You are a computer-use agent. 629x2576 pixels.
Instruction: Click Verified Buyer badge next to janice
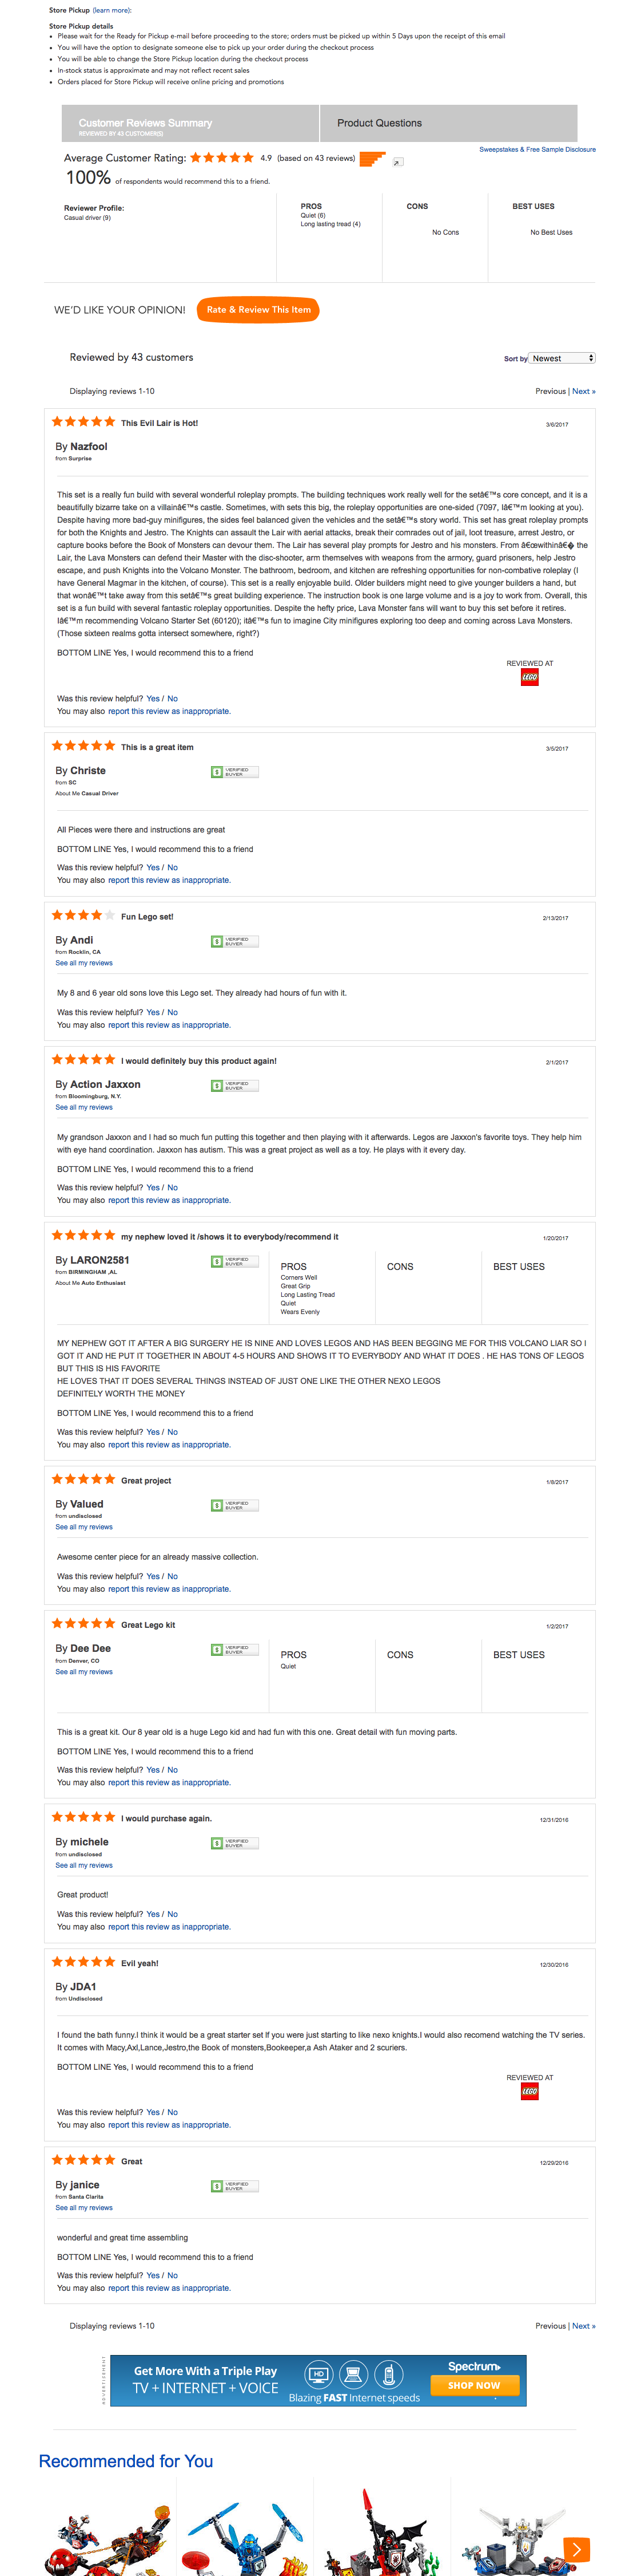tap(234, 2186)
